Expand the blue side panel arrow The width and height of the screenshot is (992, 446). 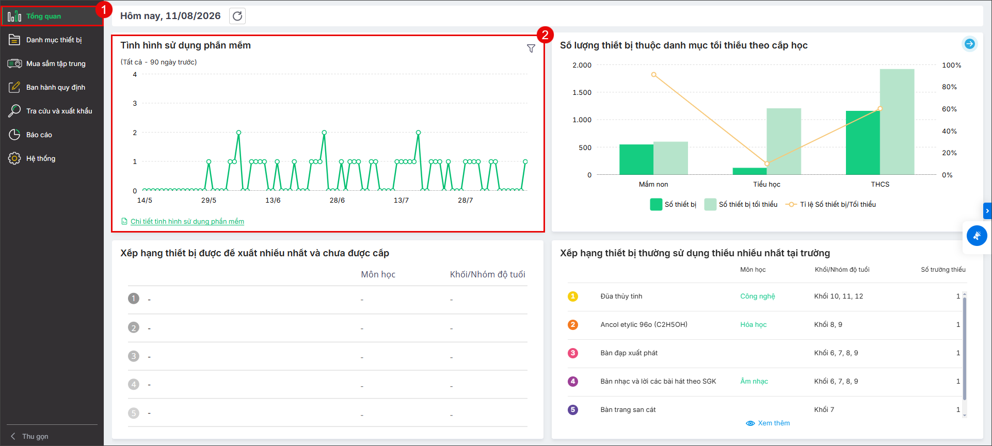(987, 211)
